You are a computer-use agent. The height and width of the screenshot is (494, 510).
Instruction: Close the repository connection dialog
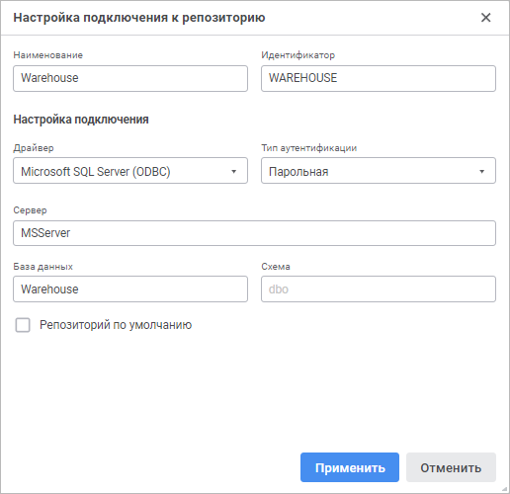pos(485,18)
